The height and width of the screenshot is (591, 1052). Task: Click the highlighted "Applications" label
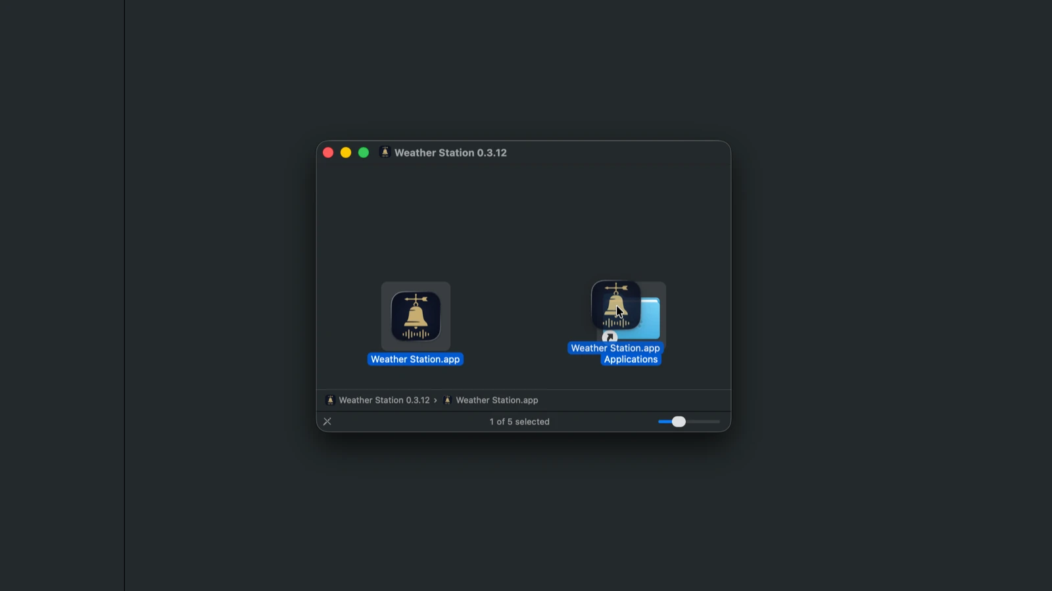point(631,360)
